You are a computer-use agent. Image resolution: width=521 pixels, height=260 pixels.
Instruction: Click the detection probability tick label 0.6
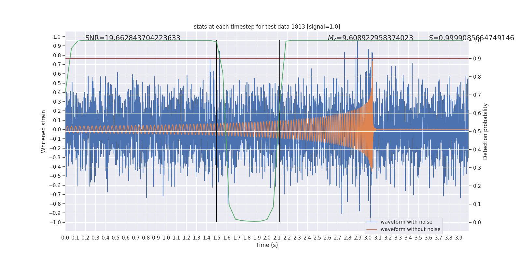tap(477, 113)
